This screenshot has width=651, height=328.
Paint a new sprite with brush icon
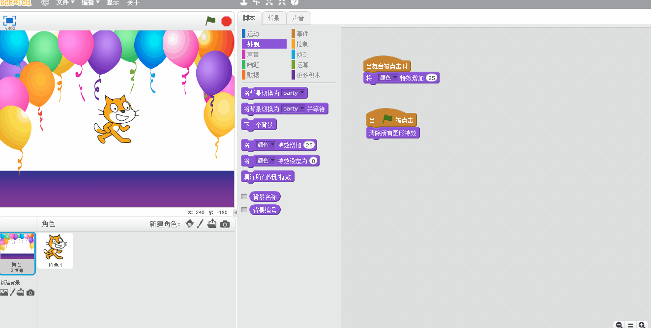click(x=201, y=224)
